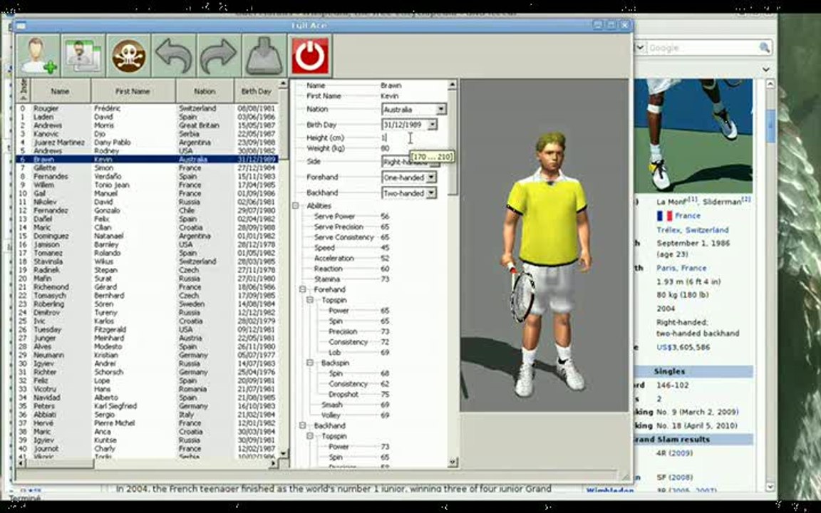Click the Weight (kg) value 80
The image size is (821, 513).
point(385,148)
